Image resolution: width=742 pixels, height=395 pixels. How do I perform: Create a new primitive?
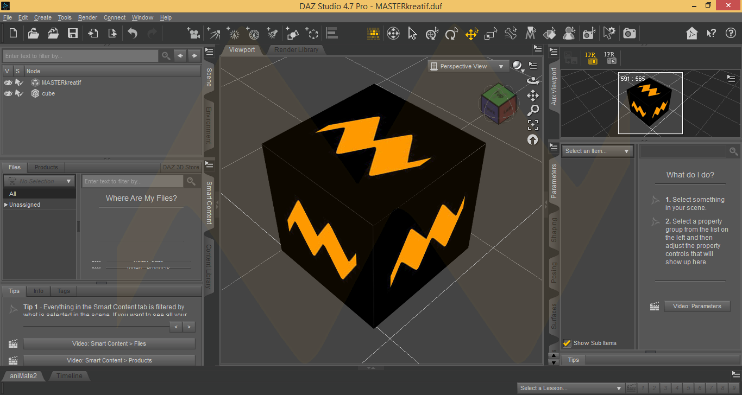(x=293, y=34)
